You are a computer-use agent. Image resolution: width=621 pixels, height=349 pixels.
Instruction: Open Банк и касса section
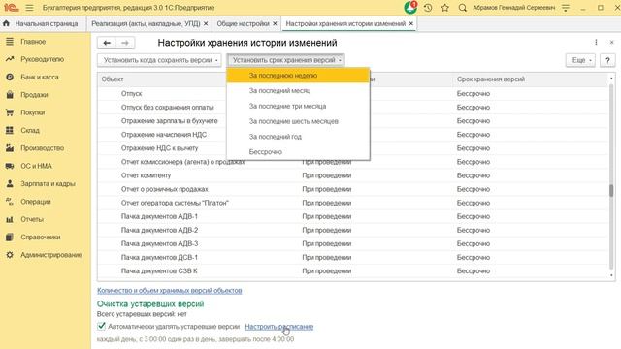(x=40, y=78)
